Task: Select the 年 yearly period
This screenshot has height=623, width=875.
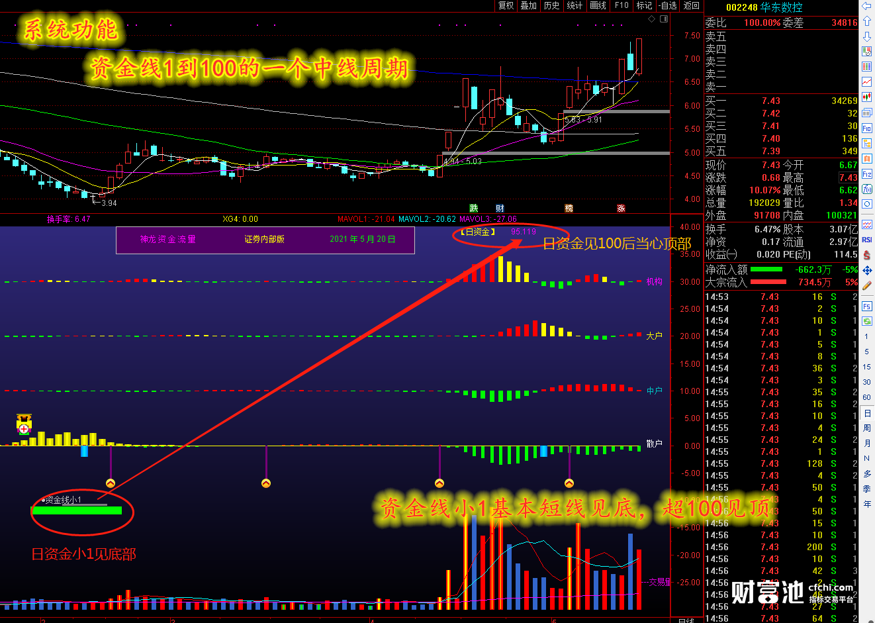Action: (866, 504)
